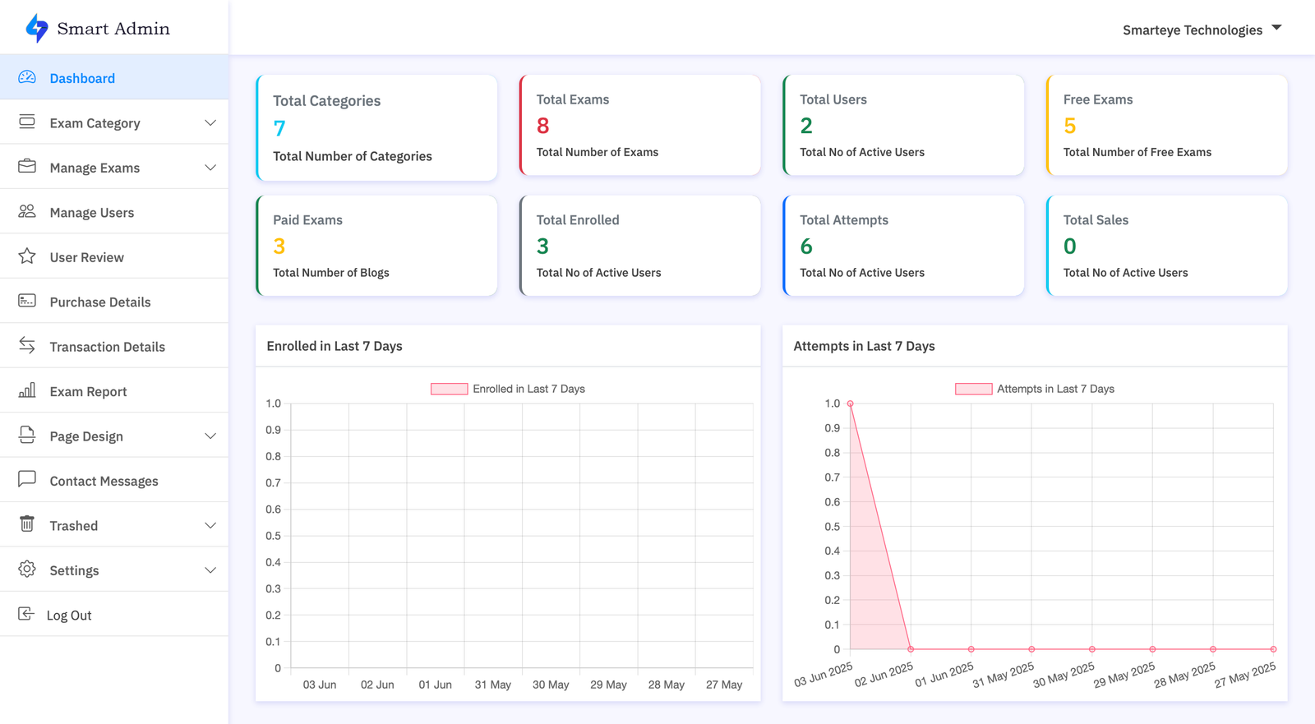Click the Dashboard speedometer icon
This screenshot has height=724, width=1315.
(27, 77)
